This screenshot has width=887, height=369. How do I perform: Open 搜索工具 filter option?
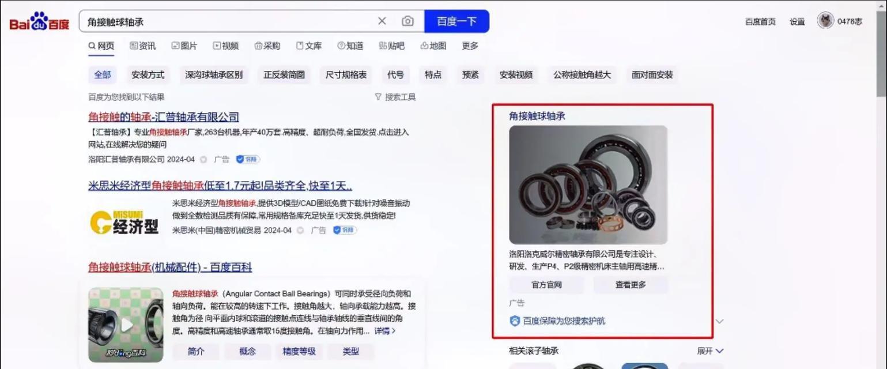395,97
